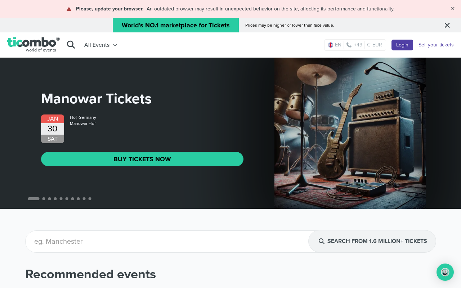Click the Login button
The height and width of the screenshot is (288, 461).
[402, 45]
